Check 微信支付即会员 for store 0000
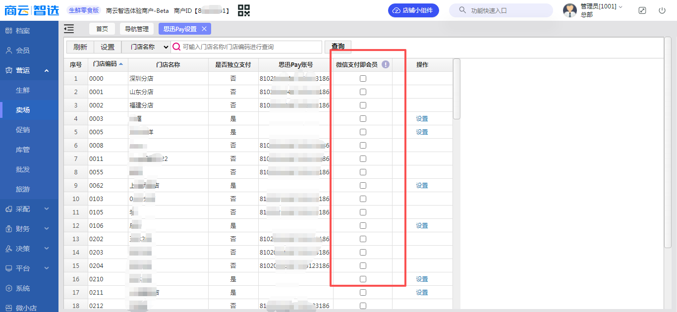Screen dimensions: 677x312 tap(363, 79)
